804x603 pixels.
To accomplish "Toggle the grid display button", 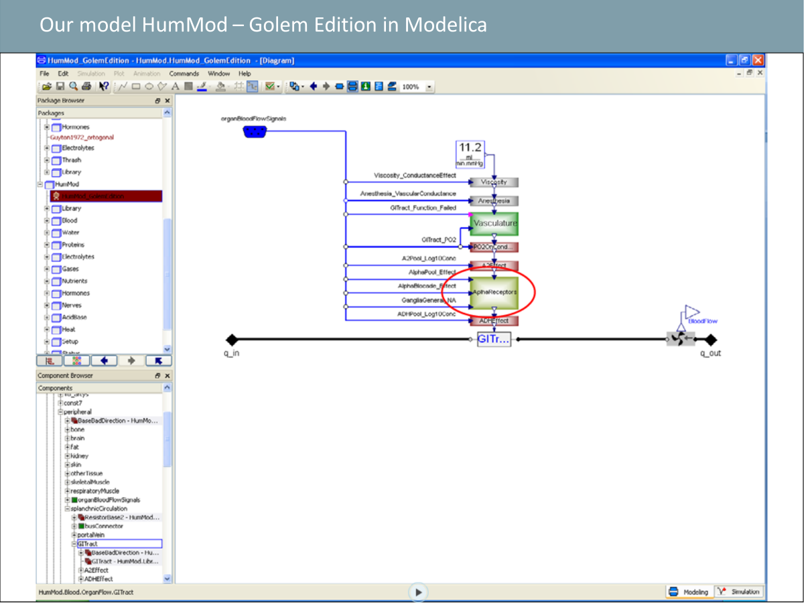I will (x=238, y=86).
